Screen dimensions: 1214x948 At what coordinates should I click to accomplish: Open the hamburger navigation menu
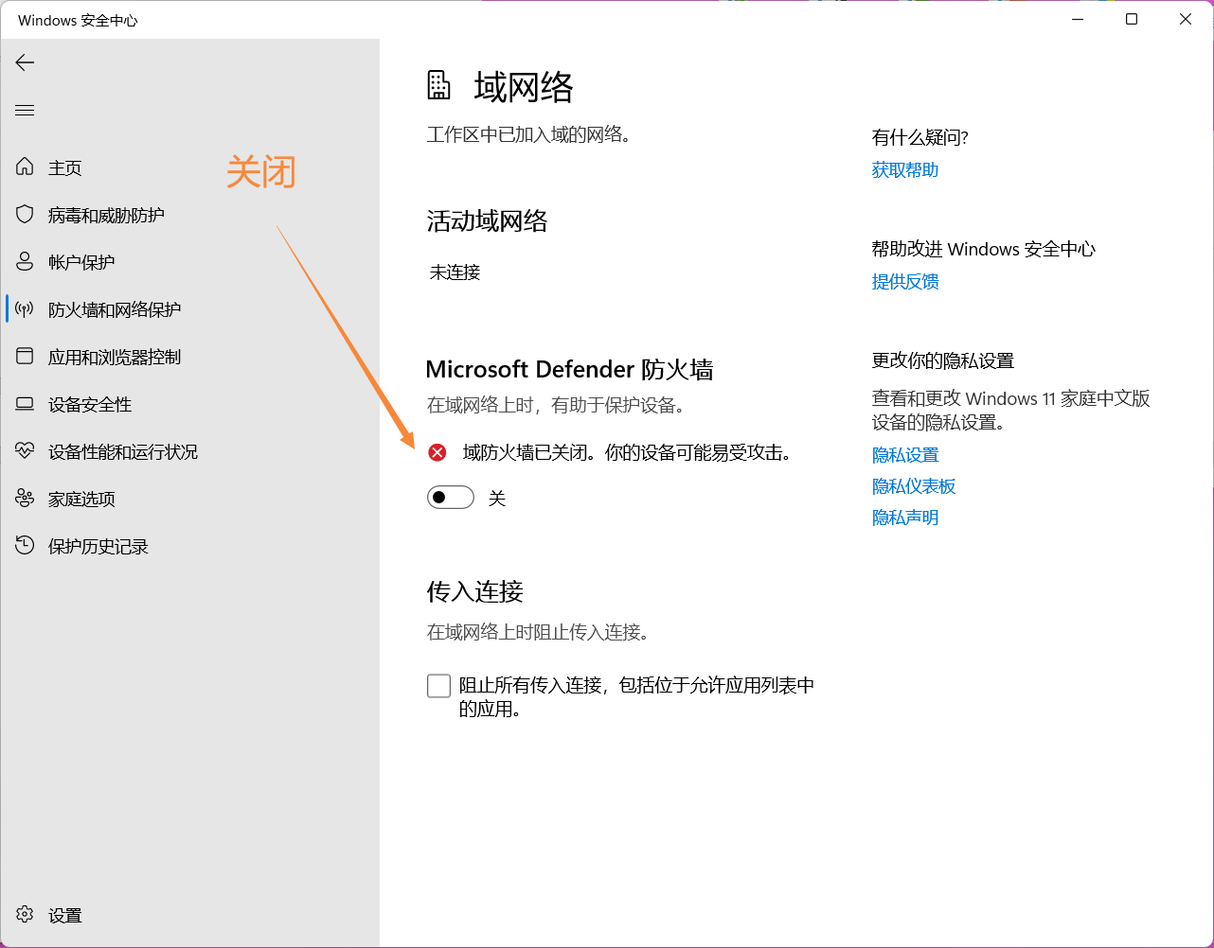[x=25, y=111]
